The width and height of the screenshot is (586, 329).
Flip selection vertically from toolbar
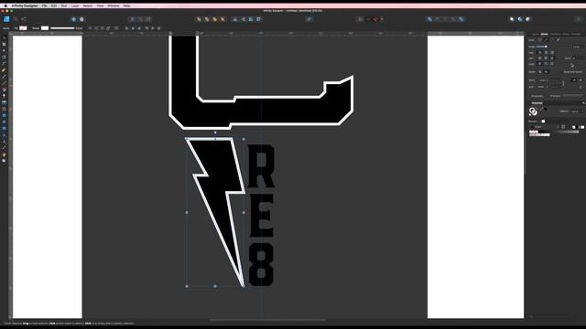click(x=243, y=19)
